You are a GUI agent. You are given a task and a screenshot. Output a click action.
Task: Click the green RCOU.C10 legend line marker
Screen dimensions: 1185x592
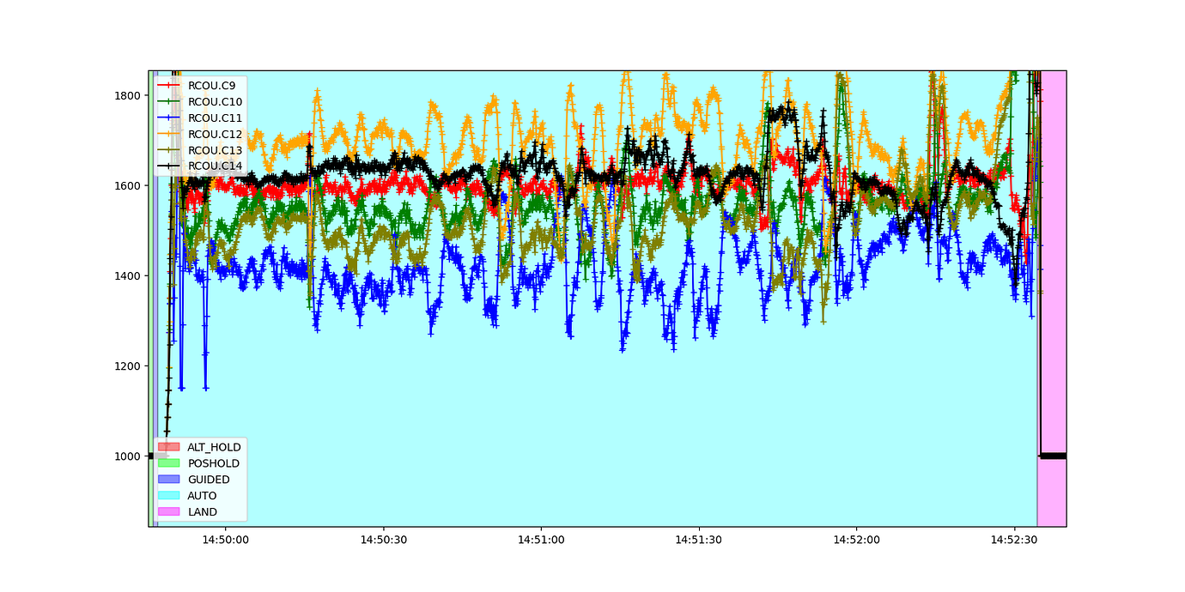click(169, 102)
